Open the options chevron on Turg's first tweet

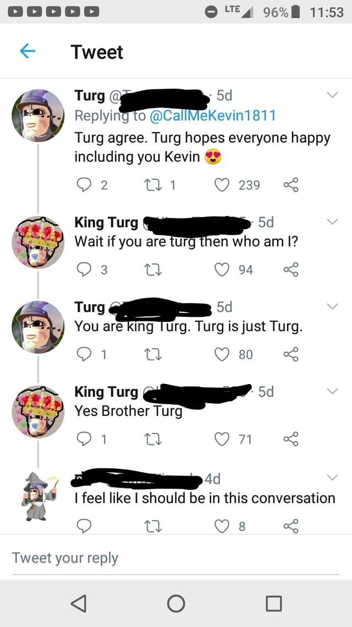(332, 94)
